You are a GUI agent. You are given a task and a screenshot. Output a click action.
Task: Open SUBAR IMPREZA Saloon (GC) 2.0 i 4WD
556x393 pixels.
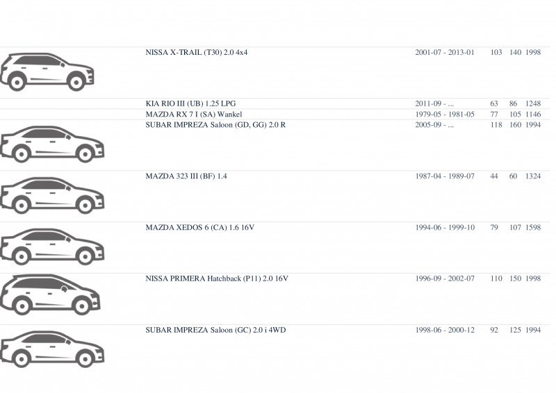coord(215,330)
